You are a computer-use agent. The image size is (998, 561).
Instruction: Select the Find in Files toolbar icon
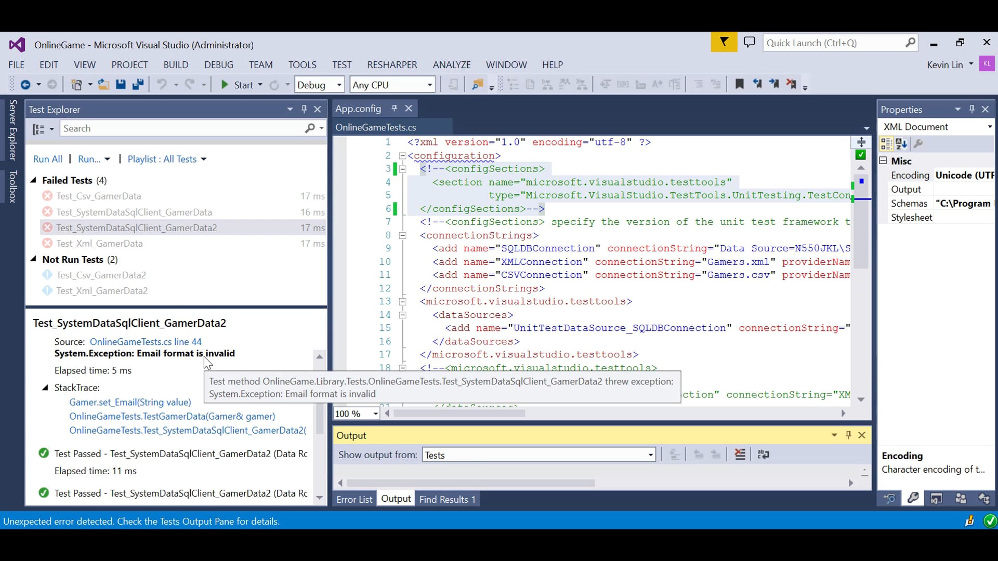[x=477, y=84]
